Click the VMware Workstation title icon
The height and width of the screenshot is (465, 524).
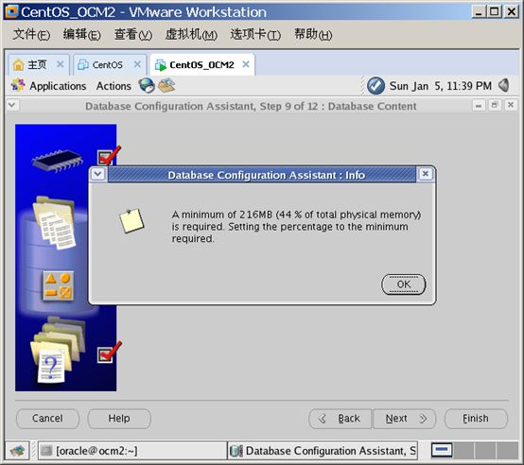pyautogui.click(x=11, y=11)
